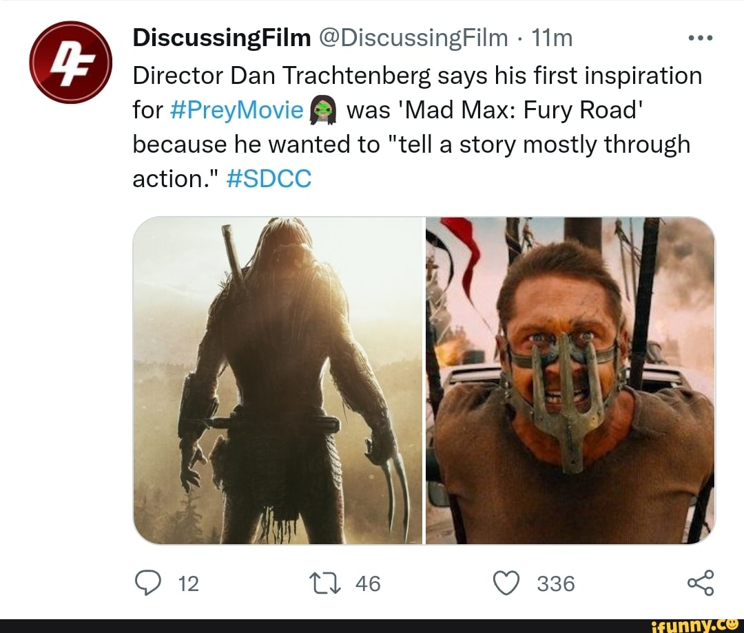The width and height of the screenshot is (744, 633).
Task: Click the retweet count 46
Action: click(368, 583)
